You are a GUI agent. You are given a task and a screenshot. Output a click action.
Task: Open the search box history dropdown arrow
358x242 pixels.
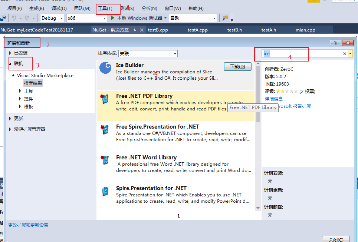coord(350,54)
